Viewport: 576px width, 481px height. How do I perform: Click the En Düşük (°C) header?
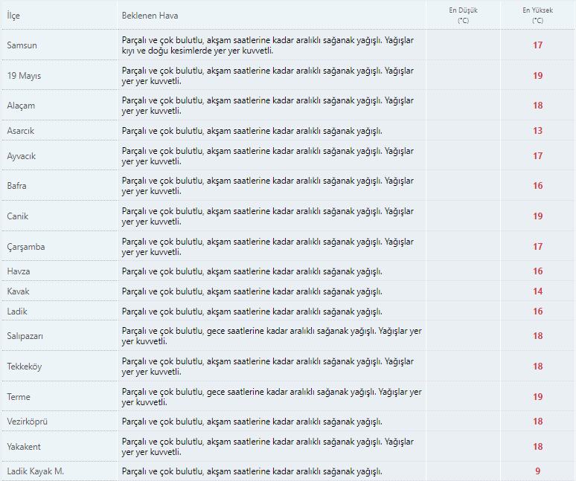(x=463, y=16)
